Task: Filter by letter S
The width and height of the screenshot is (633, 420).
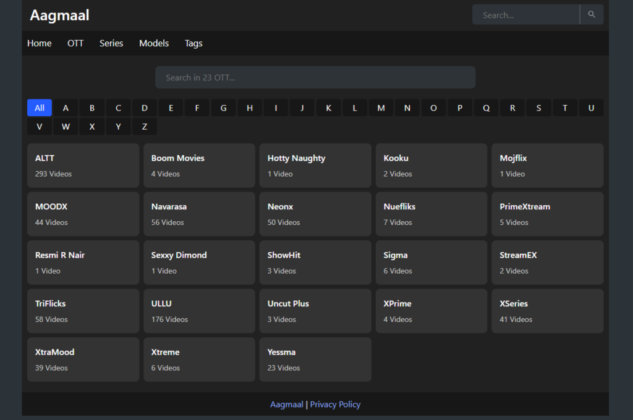Action: (538, 107)
